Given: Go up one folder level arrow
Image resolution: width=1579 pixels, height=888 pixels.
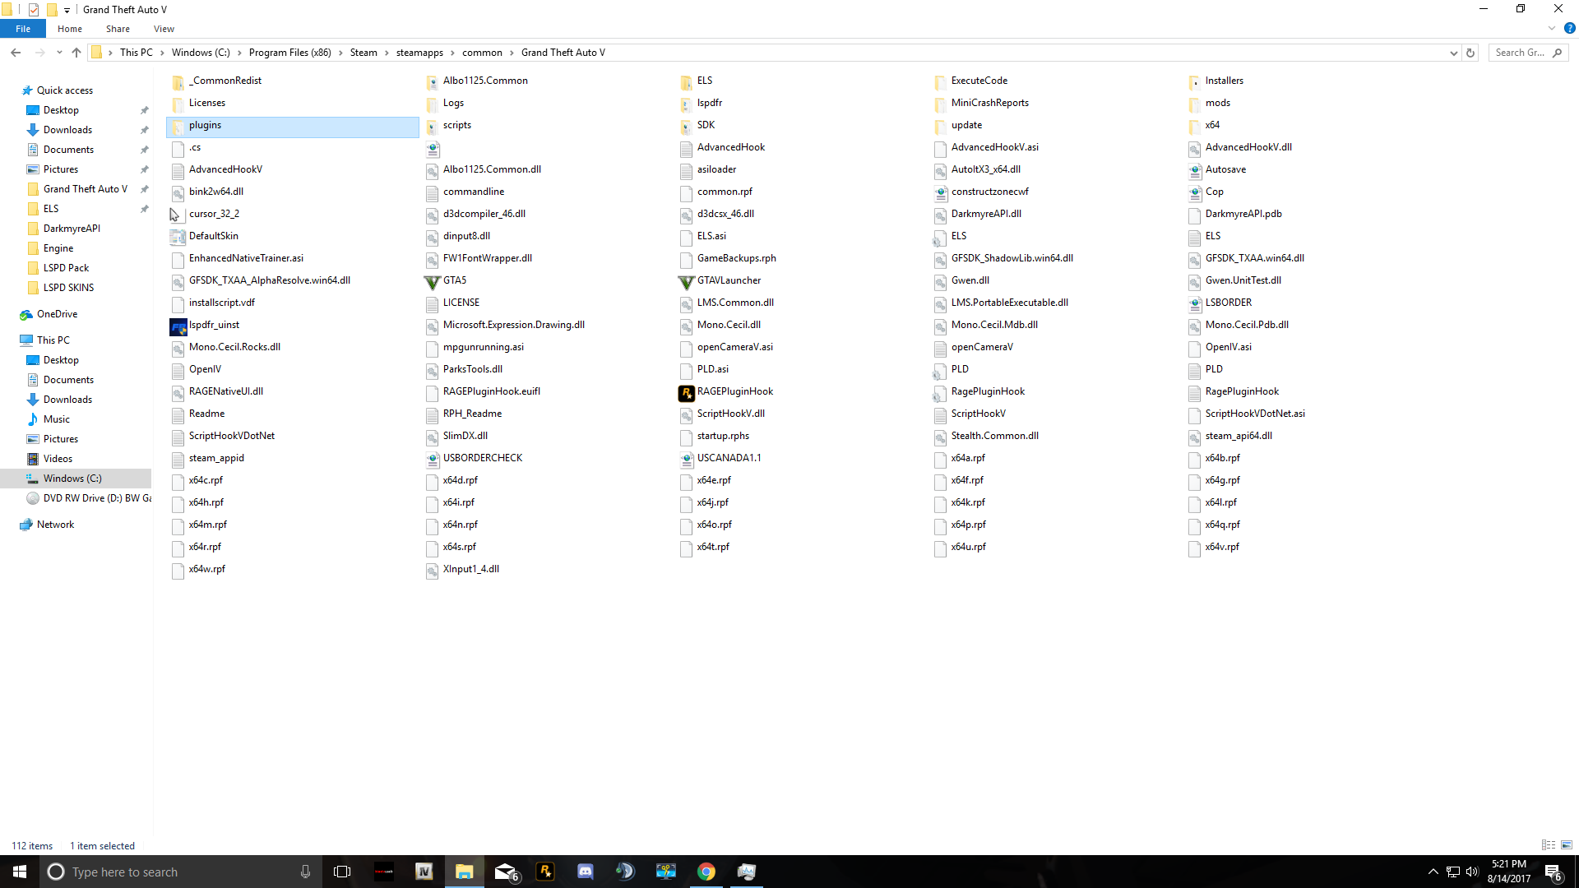Looking at the screenshot, I should coord(76,53).
